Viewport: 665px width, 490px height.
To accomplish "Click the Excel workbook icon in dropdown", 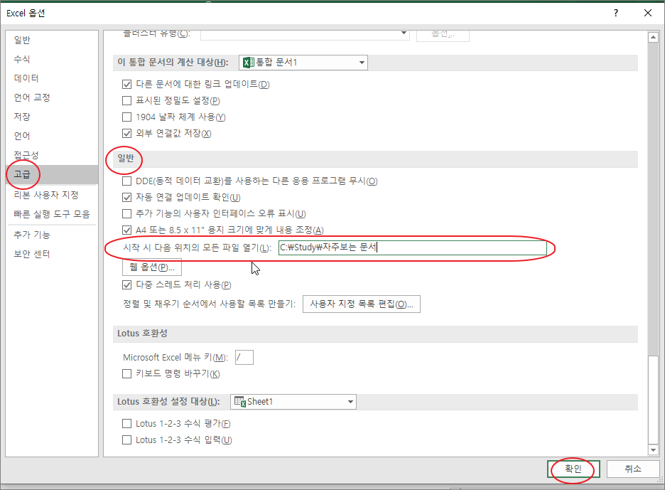I will tap(249, 63).
